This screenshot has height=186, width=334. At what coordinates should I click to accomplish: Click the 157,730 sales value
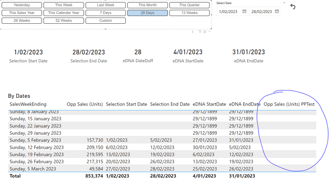pyautogui.click(x=95, y=140)
